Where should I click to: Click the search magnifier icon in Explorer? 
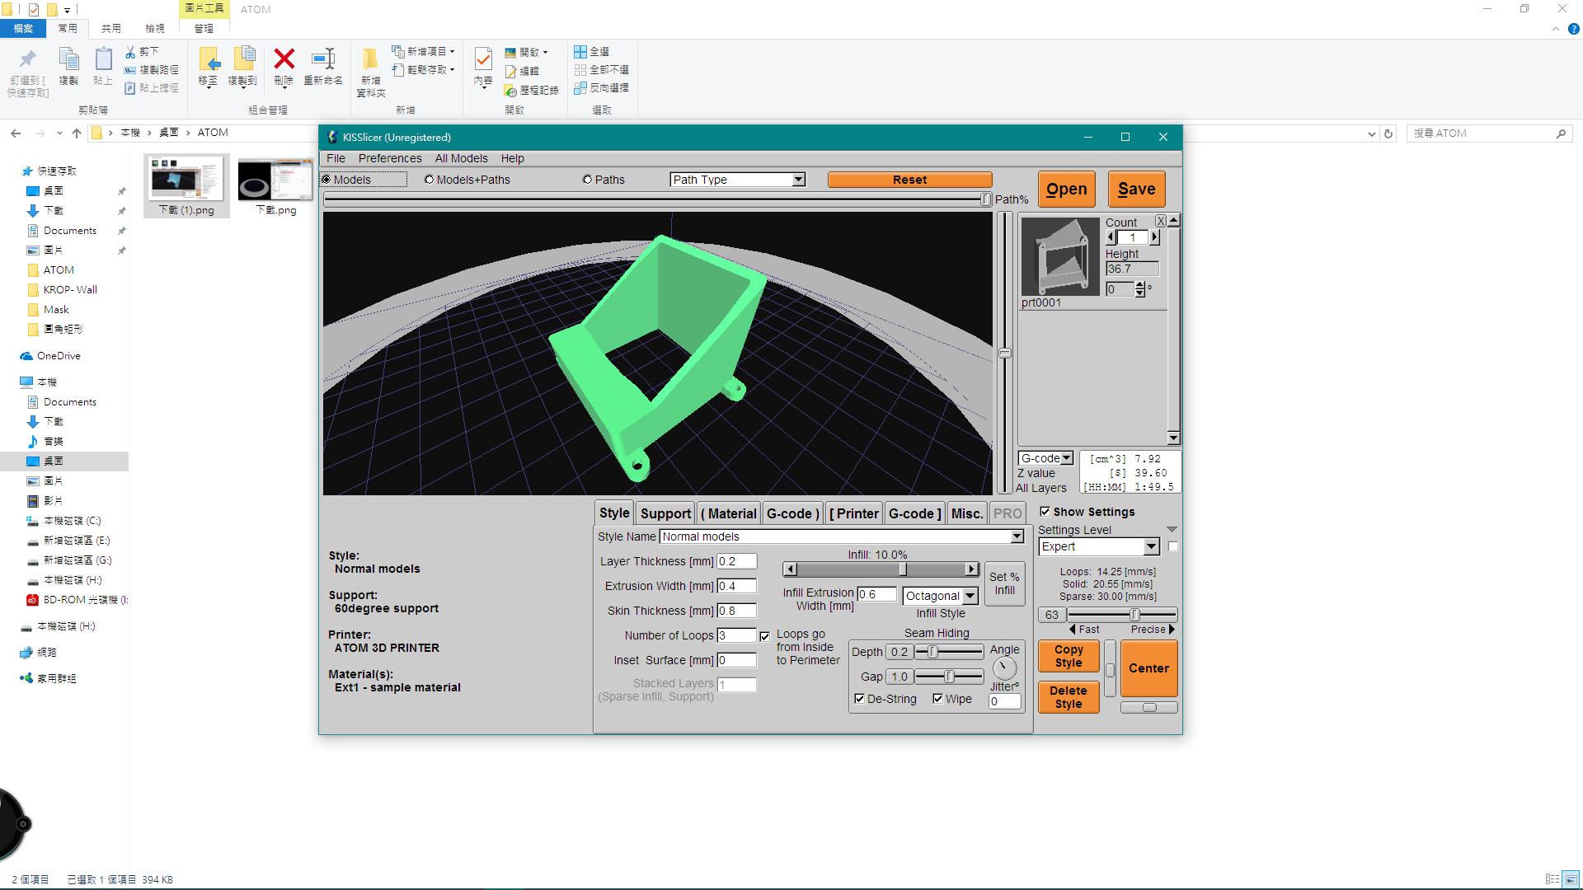[x=1561, y=133]
